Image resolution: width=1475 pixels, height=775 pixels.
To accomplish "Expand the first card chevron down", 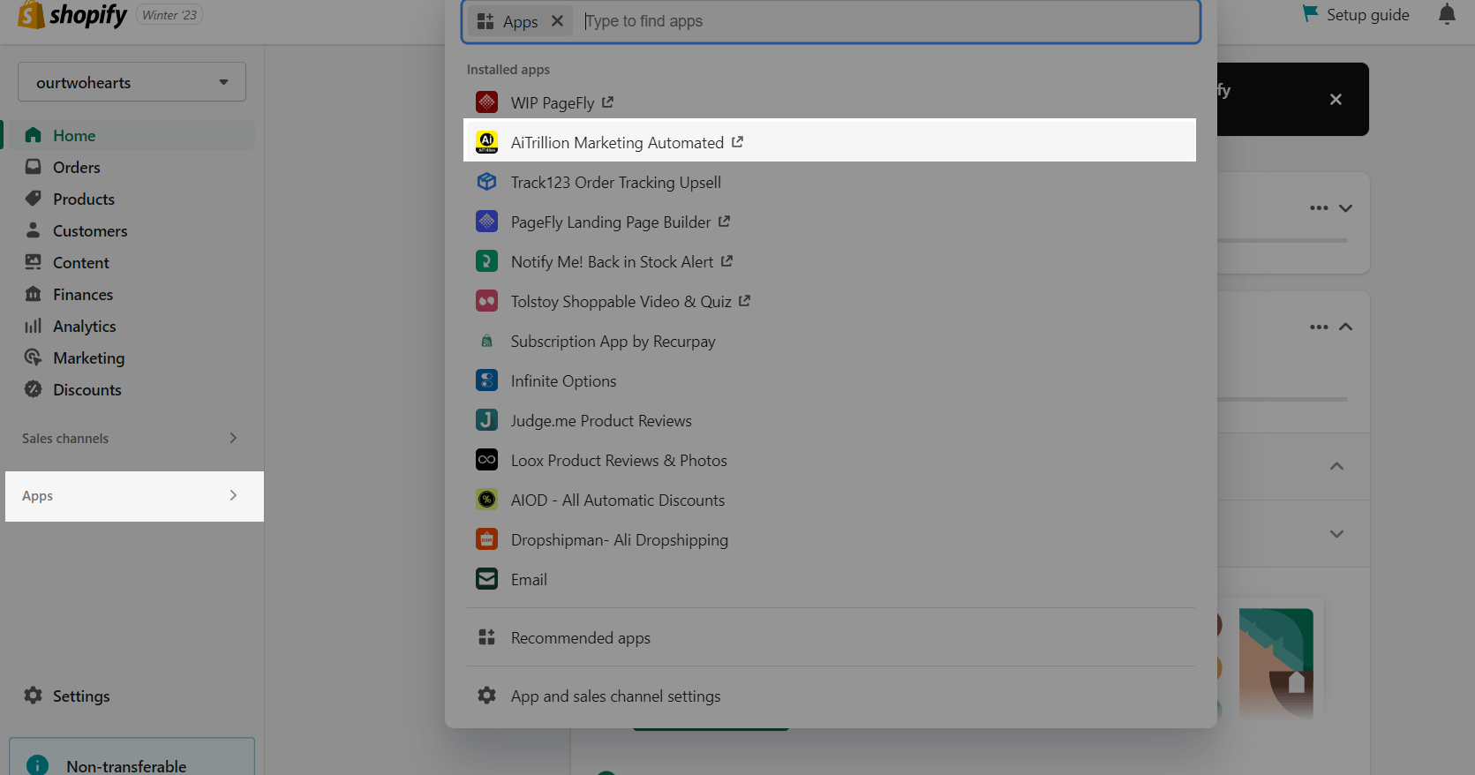I will (1345, 208).
